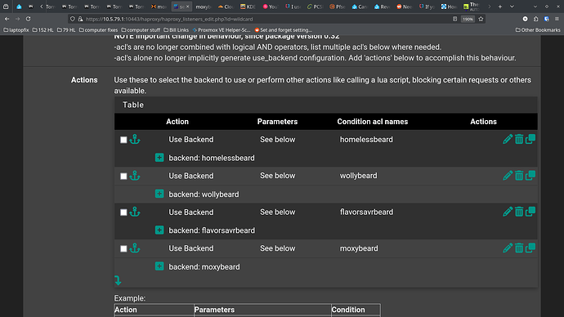Open a new browser tab with plus icon
The height and width of the screenshot is (317, 564).
[x=500, y=7]
